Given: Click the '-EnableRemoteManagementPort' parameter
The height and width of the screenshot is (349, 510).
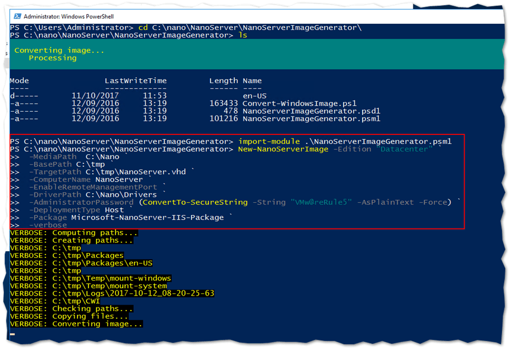Looking at the screenshot, I should [x=93, y=188].
